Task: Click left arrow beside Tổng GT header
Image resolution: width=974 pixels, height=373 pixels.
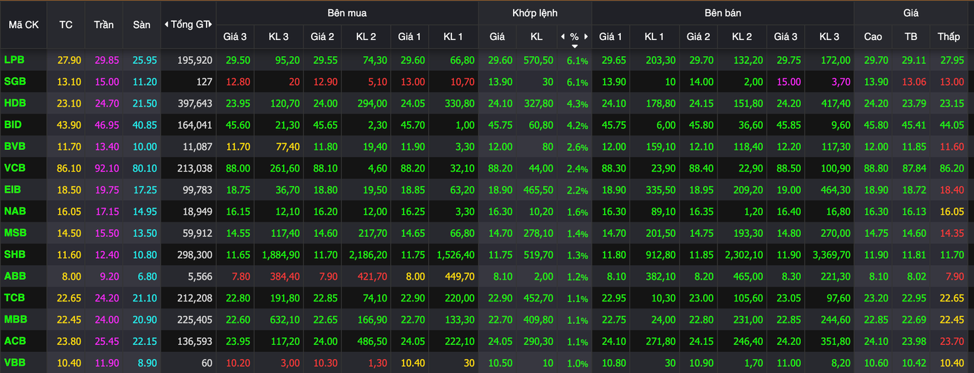Action: [166, 25]
